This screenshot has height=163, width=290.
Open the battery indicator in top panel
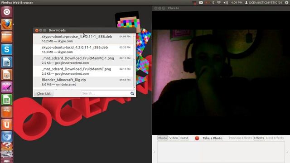208,3
